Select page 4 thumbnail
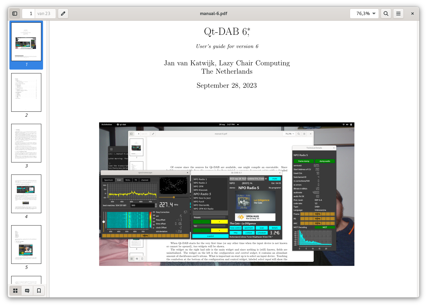Screen dimensions: 427x306 click(x=26, y=194)
